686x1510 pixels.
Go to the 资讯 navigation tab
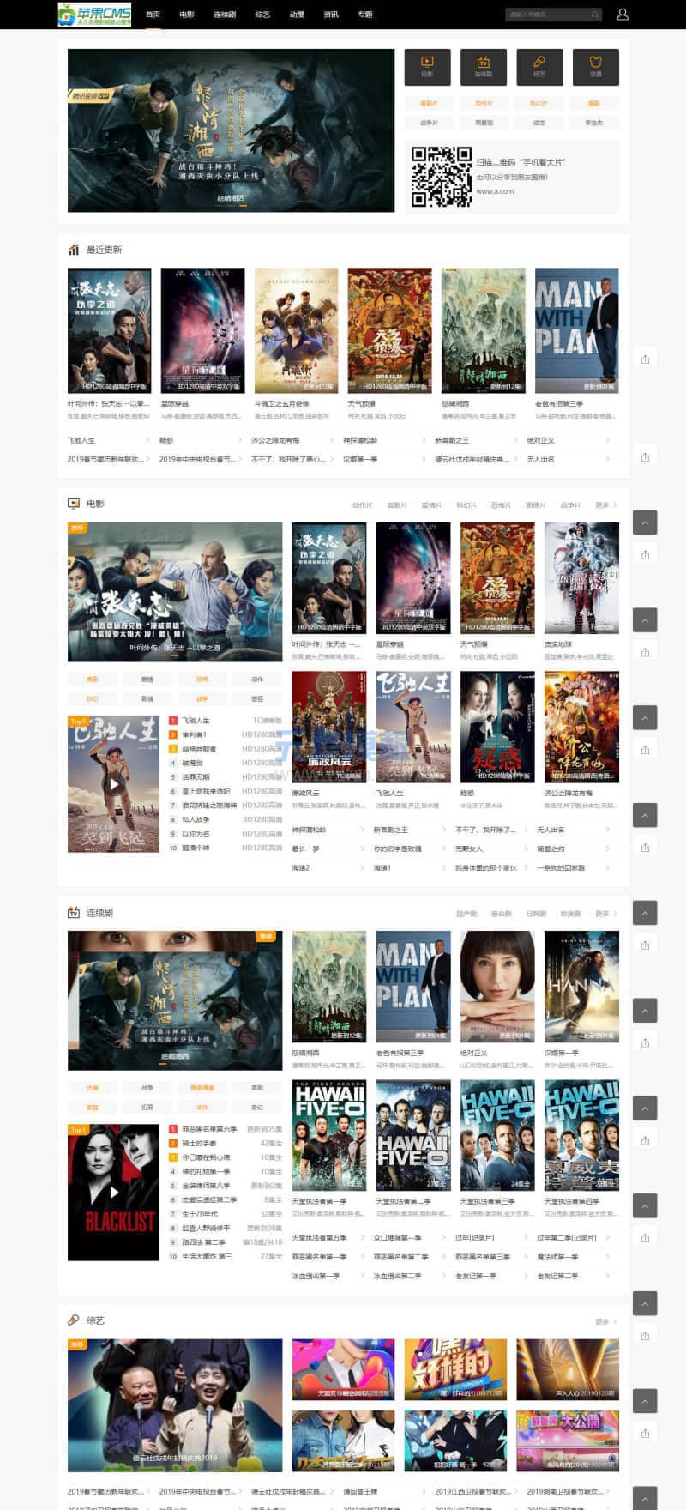[x=331, y=15]
